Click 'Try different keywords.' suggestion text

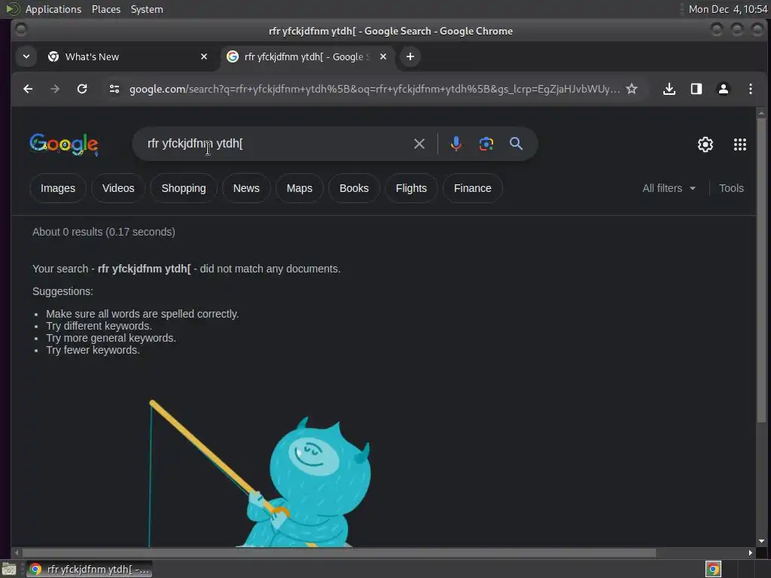click(x=99, y=326)
